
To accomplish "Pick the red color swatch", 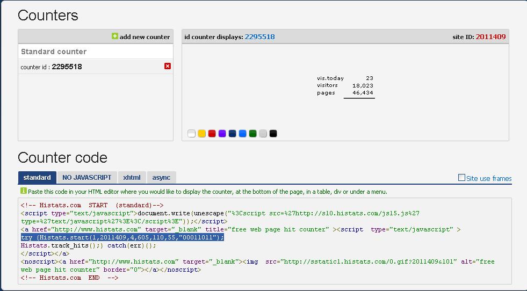I will [212, 133].
